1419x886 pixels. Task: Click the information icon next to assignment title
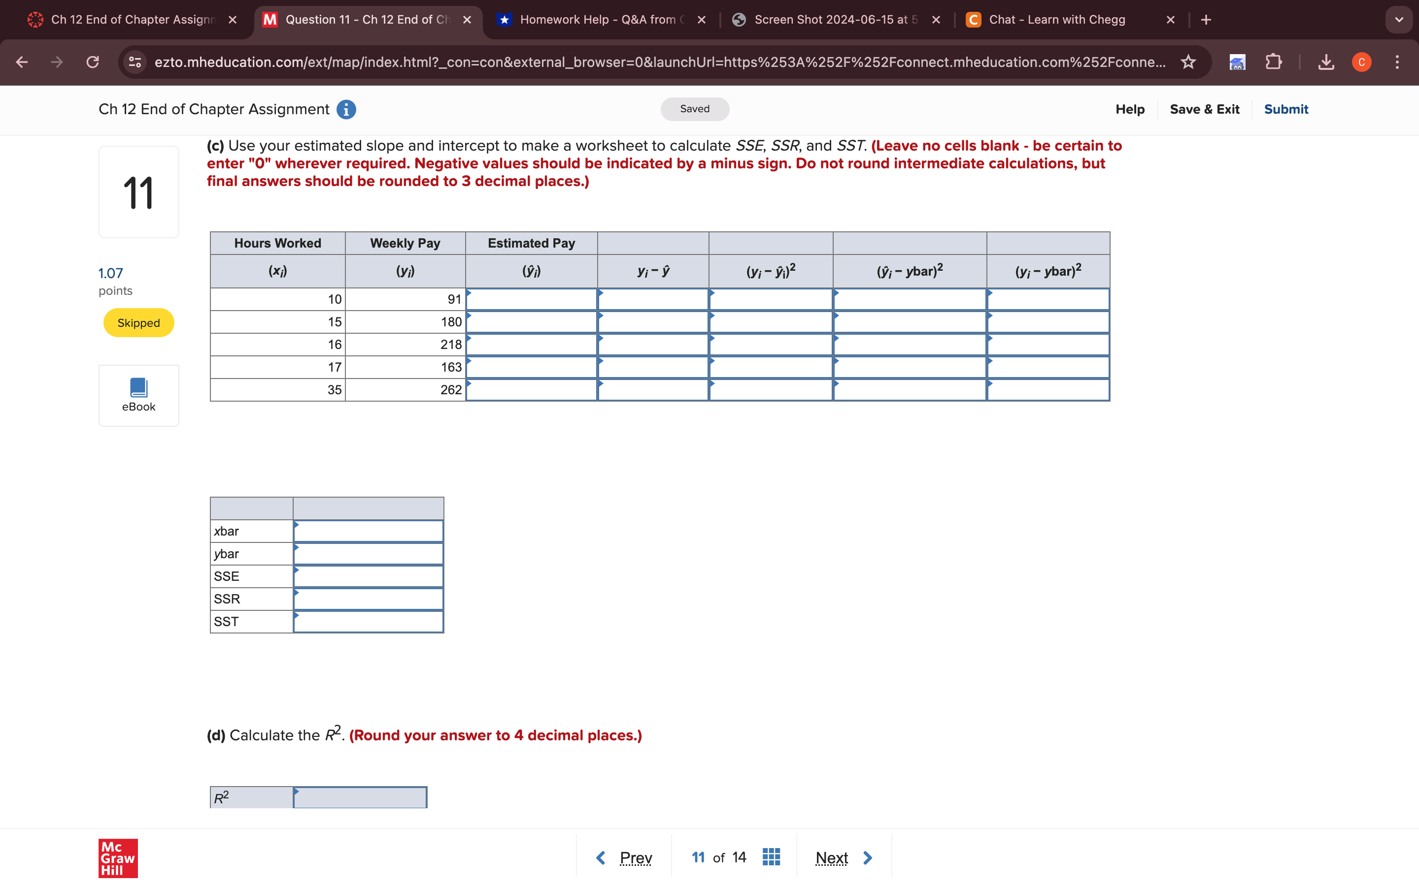tap(347, 109)
